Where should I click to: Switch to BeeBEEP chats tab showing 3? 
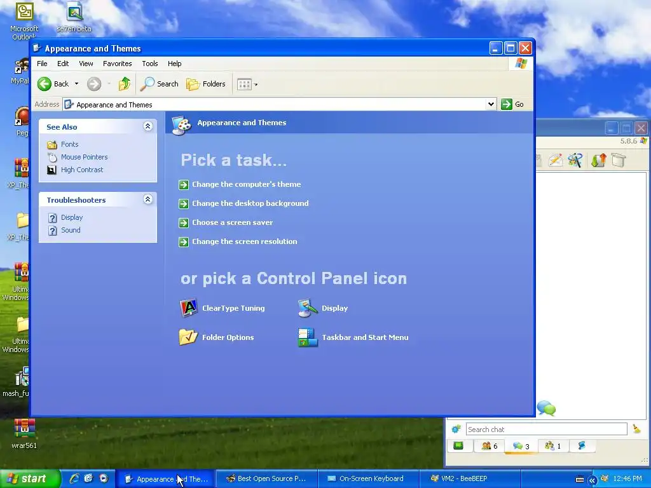tap(521, 446)
